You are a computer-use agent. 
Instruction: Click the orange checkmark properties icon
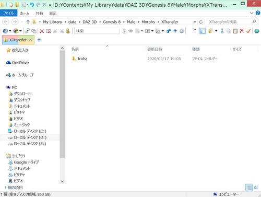248,31
